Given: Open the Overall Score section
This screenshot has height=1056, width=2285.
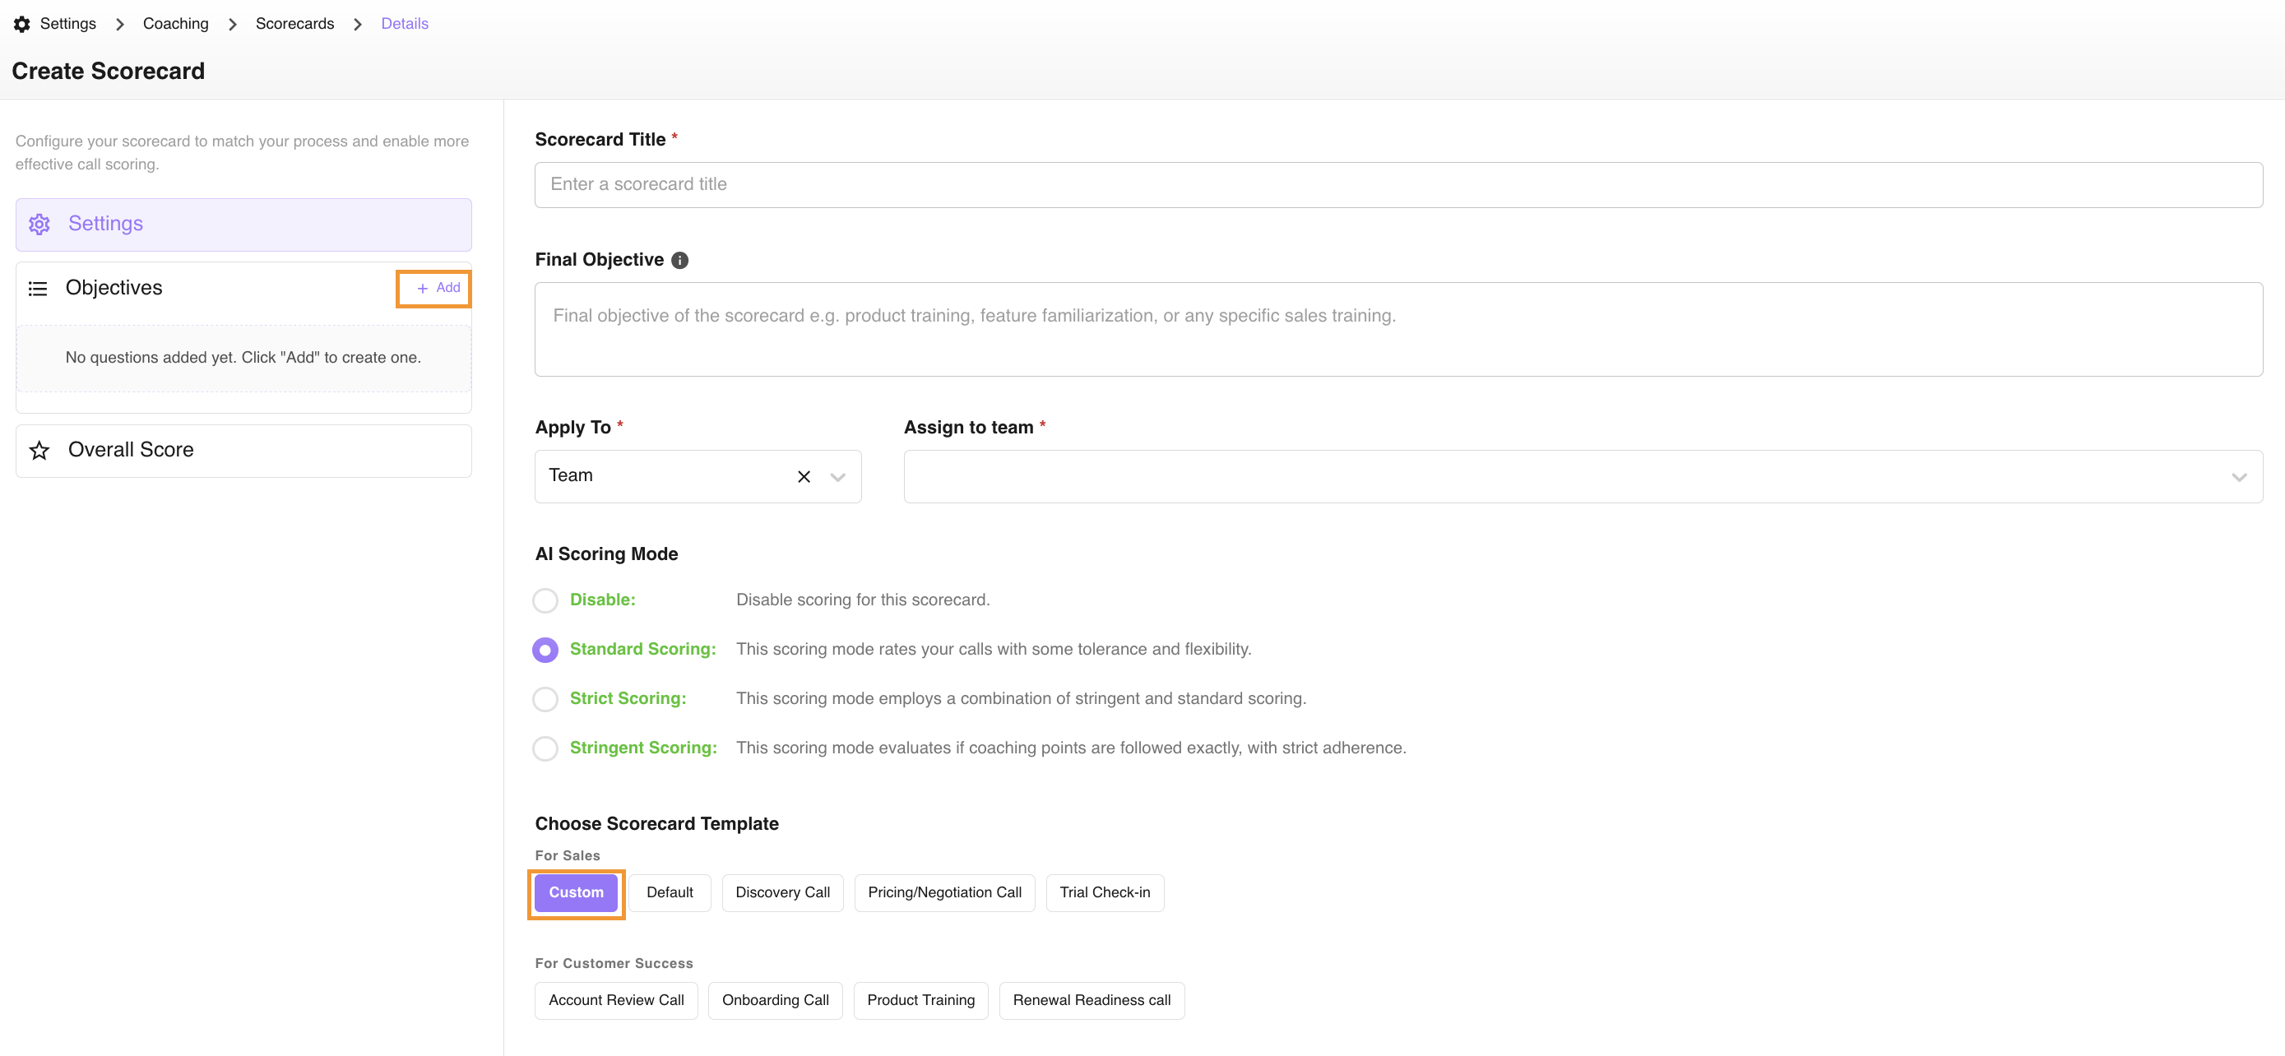Looking at the screenshot, I should [243, 451].
